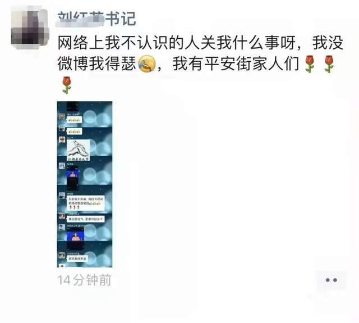The height and width of the screenshot is (323, 359).
Task: Click the last short chat bubble in thumbnail
Action: tap(77, 258)
